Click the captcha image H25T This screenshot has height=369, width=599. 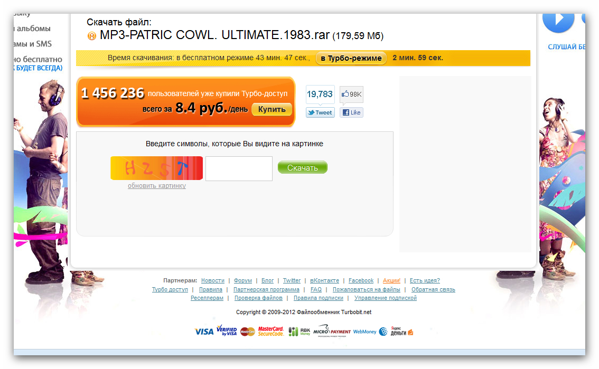(x=157, y=168)
